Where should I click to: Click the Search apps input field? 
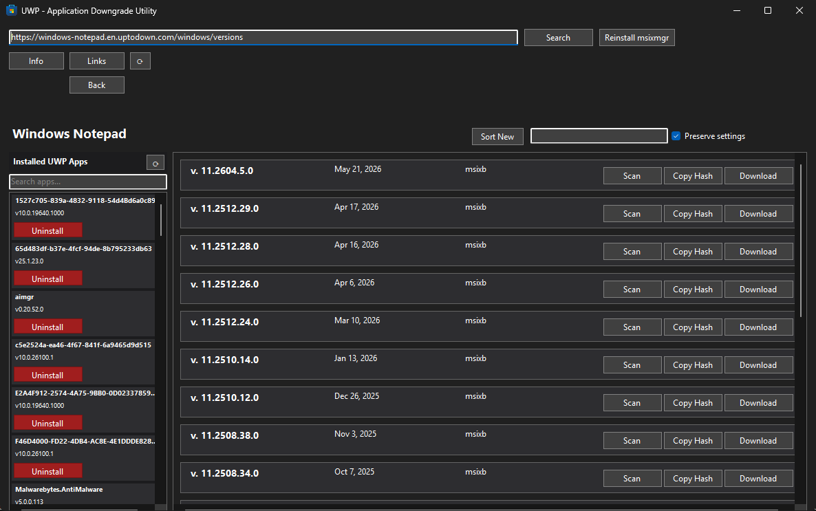click(x=88, y=182)
